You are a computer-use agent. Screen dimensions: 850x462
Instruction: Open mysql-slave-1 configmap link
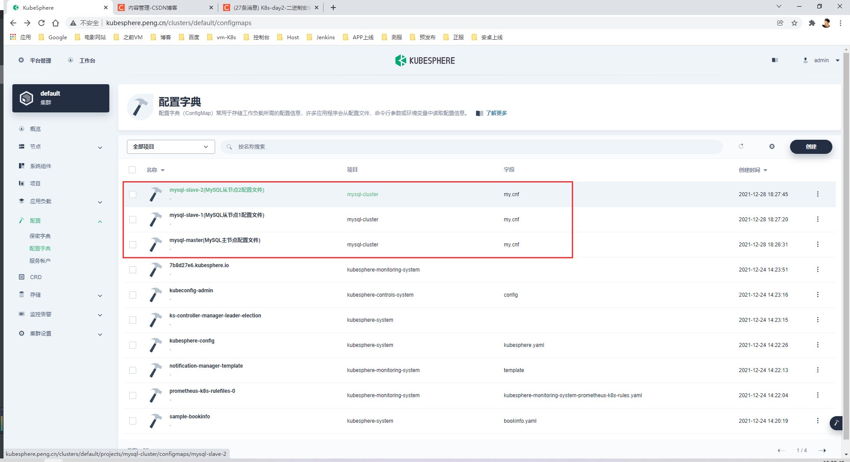tap(216, 215)
